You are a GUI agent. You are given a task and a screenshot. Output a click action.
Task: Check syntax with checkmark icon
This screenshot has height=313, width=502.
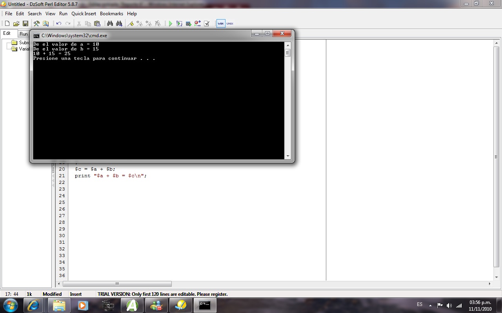click(207, 23)
